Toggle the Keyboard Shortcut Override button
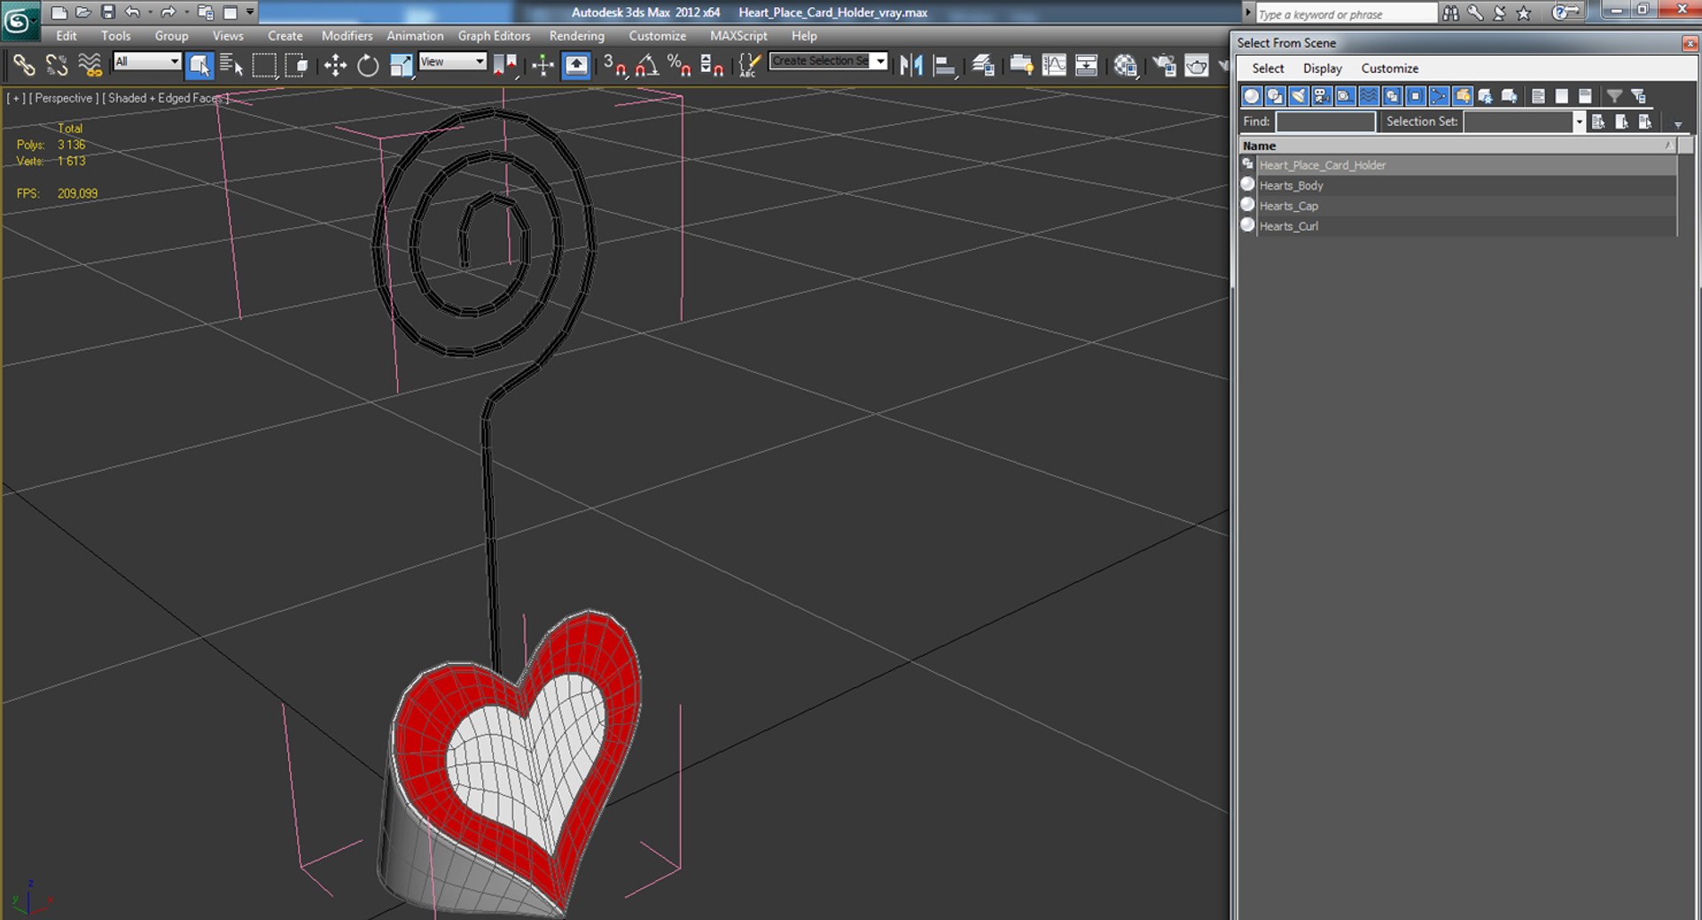 pyautogui.click(x=576, y=65)
